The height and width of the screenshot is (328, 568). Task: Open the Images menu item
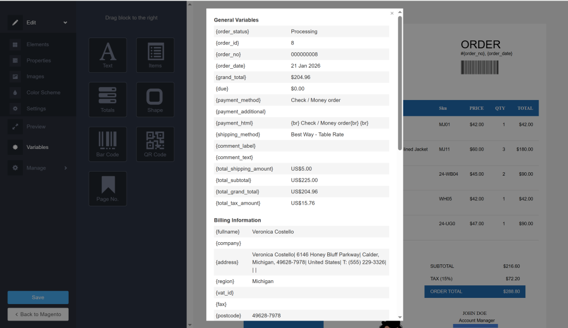pyautogui.click(x=35, y=77)
